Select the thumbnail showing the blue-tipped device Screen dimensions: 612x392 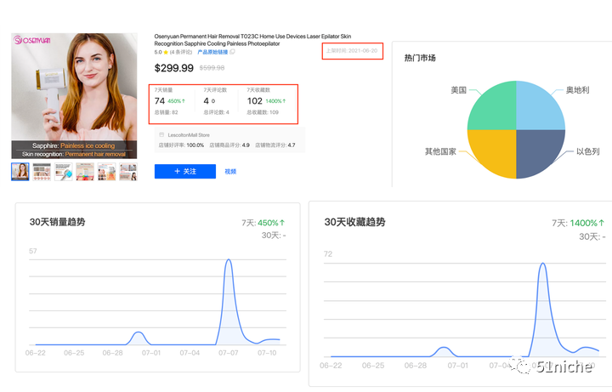[63, 172]
